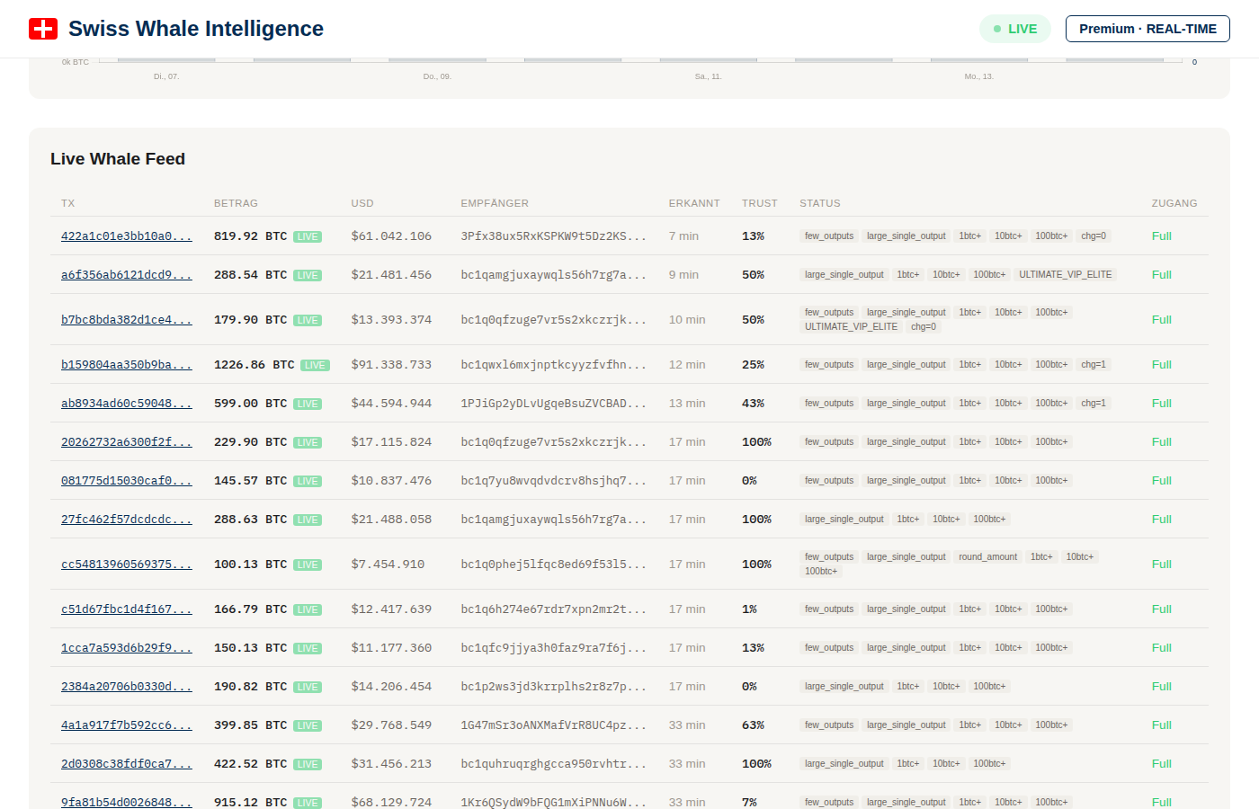Open transaction 2d0308c38fdf0ca7 link
This screenshot has width=1259, height=809.
tap(126, 764)
